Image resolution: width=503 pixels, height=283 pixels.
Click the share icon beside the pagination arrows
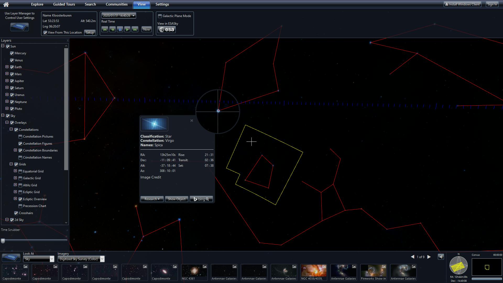(x=441, y=257)
